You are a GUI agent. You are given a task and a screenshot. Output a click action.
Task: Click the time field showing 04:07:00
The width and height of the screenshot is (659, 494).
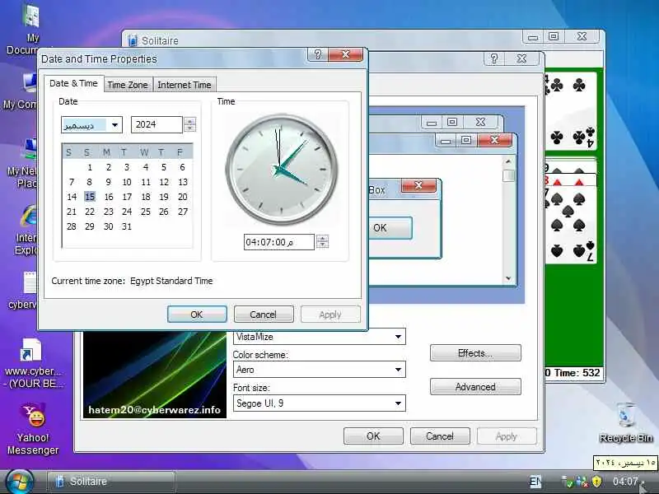pyautogui.click(x=278, y=242)
